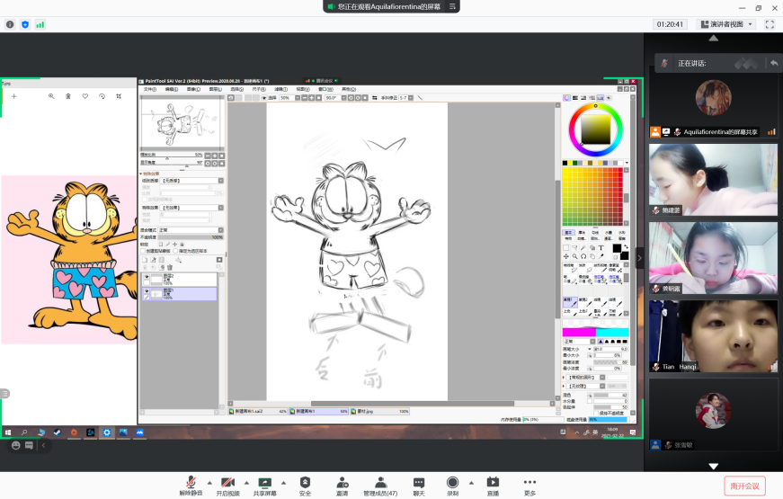Image resolution: width=783 pixels, height=499 pixels.
Task: Click the SAI color wheel square picker
Action: 595,129
